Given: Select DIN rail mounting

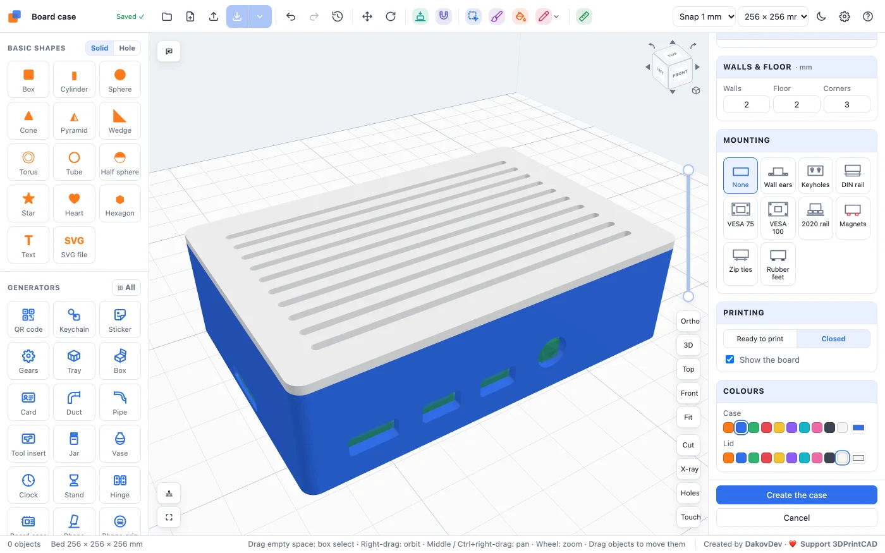Looking at the screenshot, I should click(x=853, y=176).
